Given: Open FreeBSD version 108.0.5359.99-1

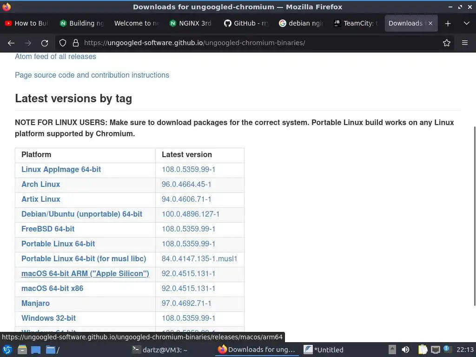Looking at the screenshot, I should (x=189, y=229).
